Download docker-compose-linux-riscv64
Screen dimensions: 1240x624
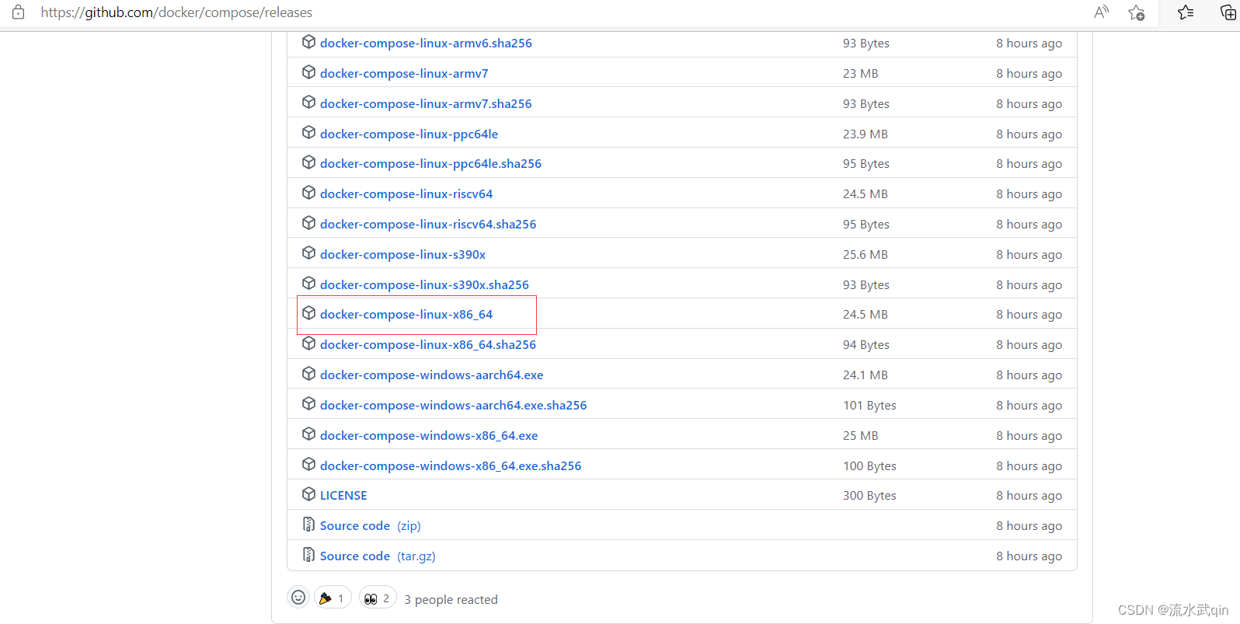tap(406, 194)
